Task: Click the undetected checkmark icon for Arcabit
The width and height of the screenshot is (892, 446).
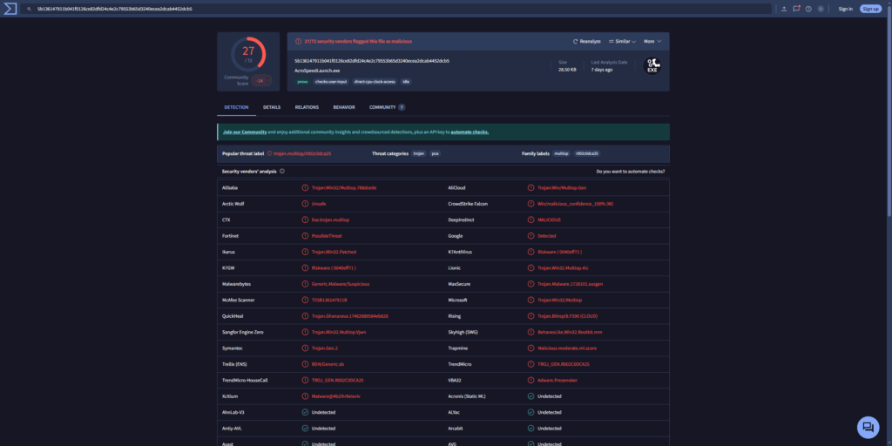Action: pos(530,429)
